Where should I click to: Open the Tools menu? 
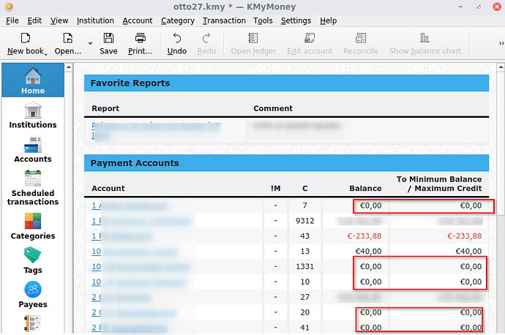point(263,20)
